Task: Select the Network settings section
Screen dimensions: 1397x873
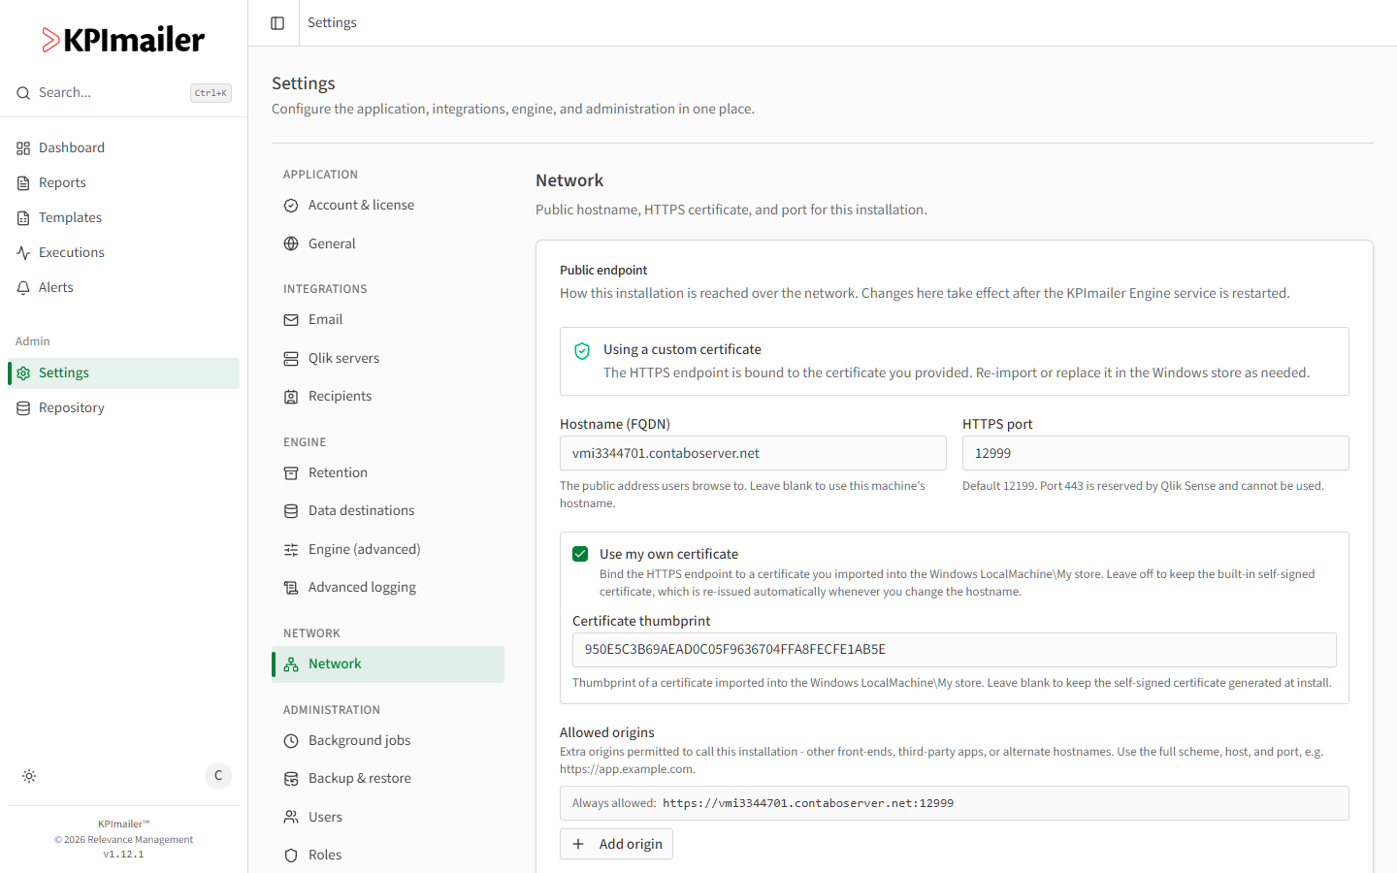Action: (x=388, y=664)
